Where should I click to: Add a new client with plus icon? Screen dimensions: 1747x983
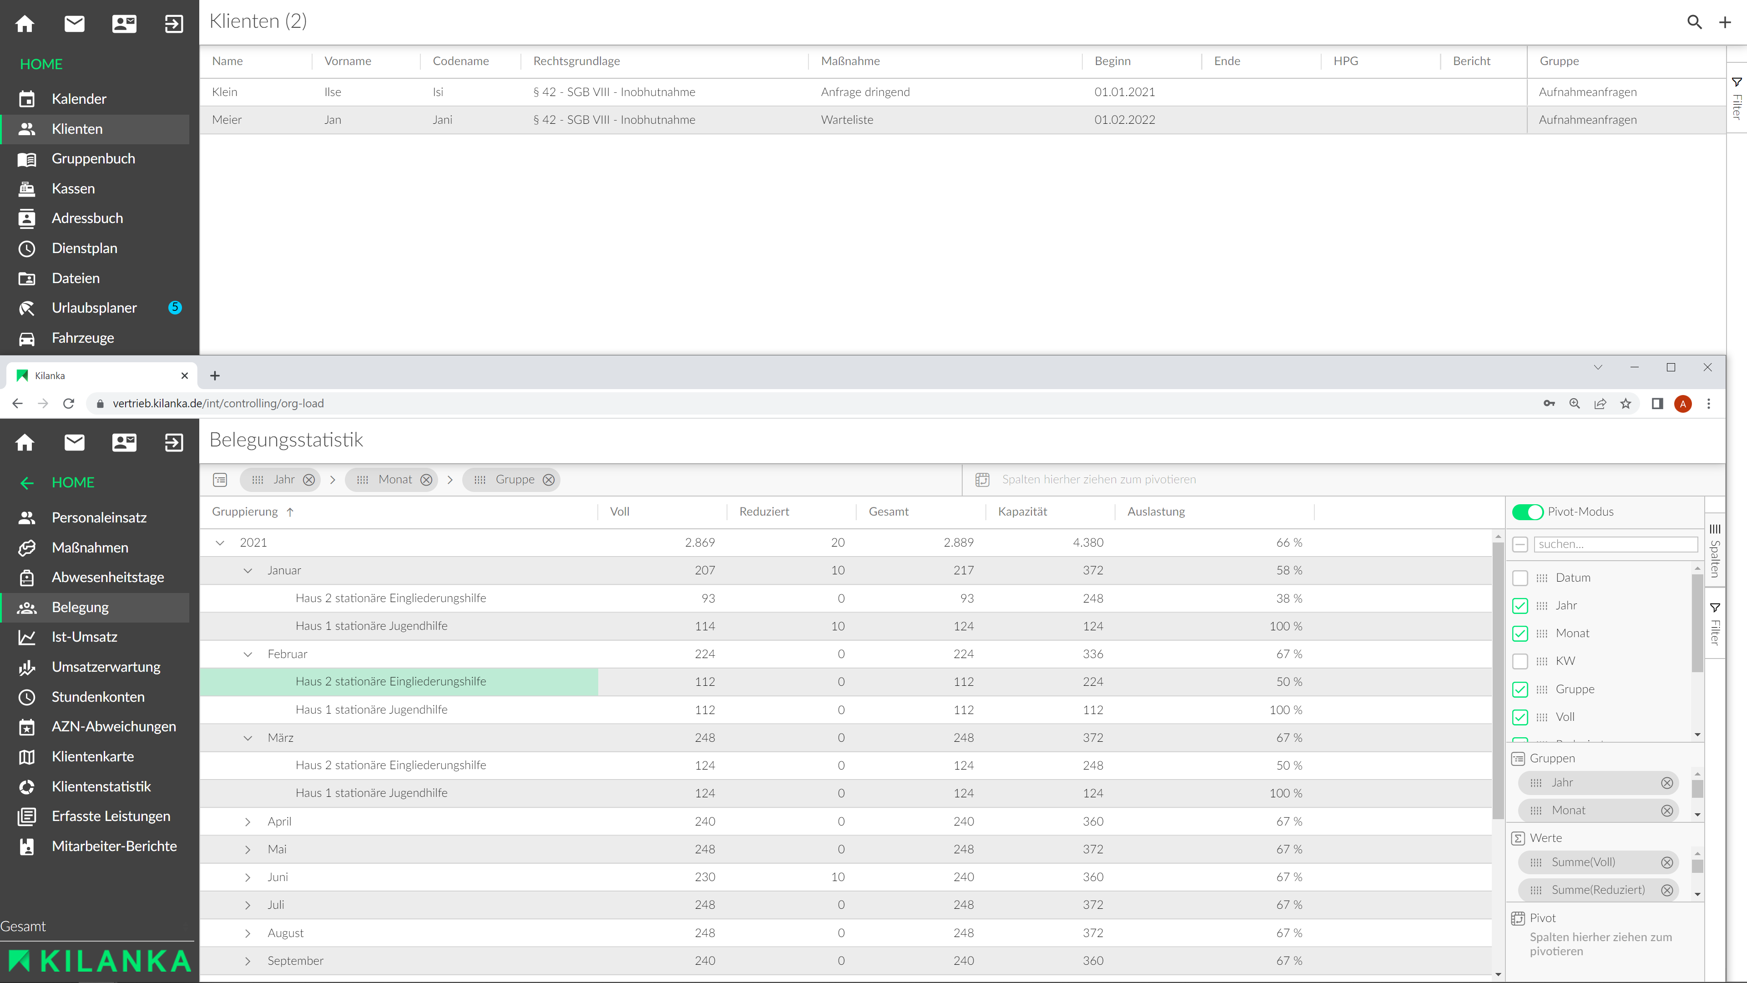(1725, 22)
